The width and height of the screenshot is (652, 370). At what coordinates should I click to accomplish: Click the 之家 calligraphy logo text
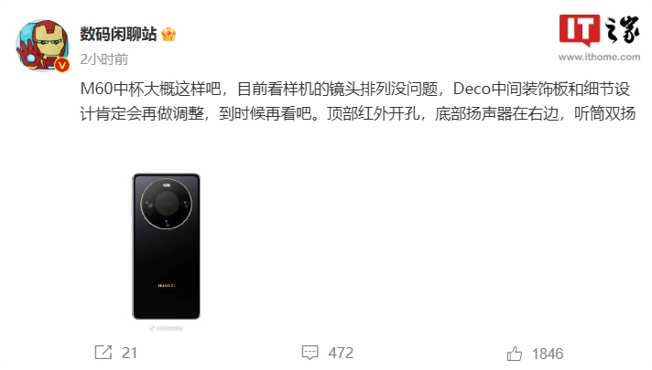click(x=622, y=29)
